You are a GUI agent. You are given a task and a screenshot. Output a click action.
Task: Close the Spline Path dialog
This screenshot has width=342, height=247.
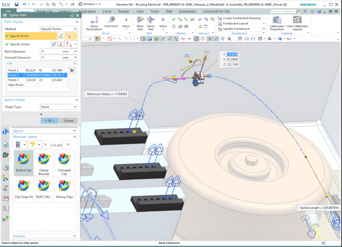pos(77,15)
